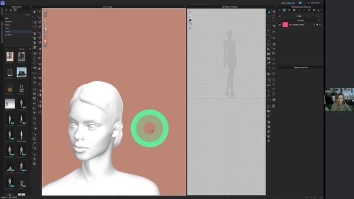Click the version text in status bar
Image resolution: width=354 pixels, height=199 pixels.
tap(9, 197)
